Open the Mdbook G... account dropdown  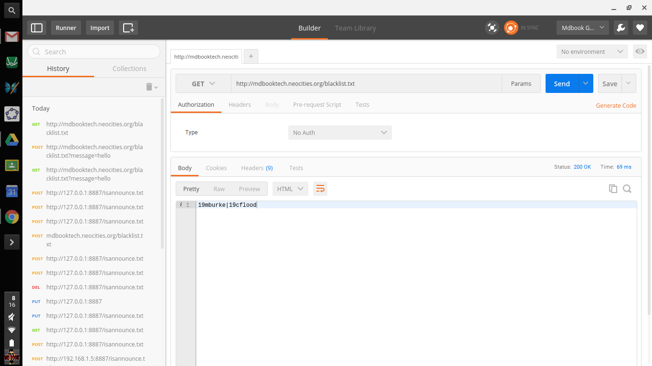point(582,28)
